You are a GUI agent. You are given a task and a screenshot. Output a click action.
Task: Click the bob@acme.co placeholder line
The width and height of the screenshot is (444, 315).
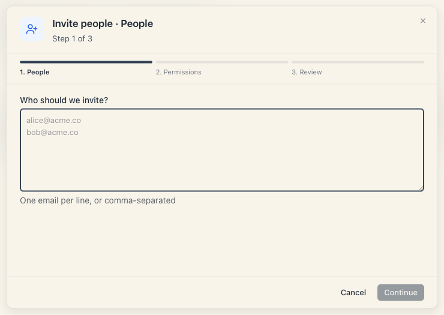(x=52, y=133)
